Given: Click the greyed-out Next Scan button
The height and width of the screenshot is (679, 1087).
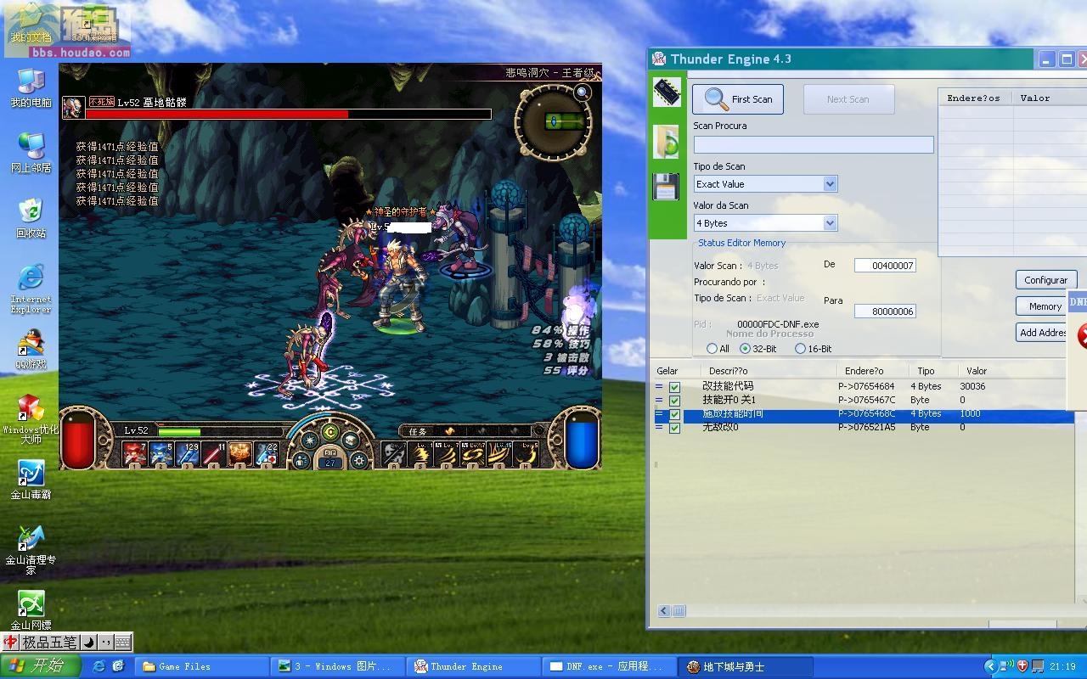Looking at the screenshot, I should (x=848, y=99).
